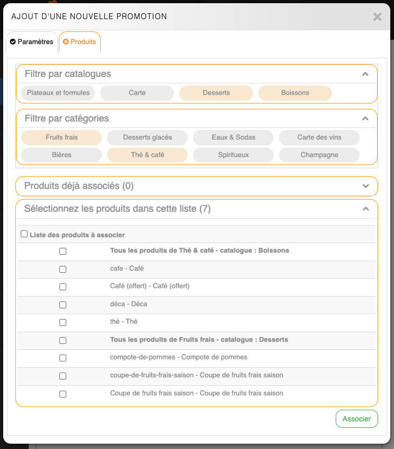
Task: Collapse the product selection list section
Action: click(x=365, y=209)
